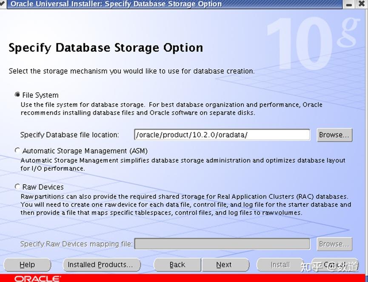The image size is (368, 282).
Task: Proceed by clicking Next
Action: click(x=225, y=264)
